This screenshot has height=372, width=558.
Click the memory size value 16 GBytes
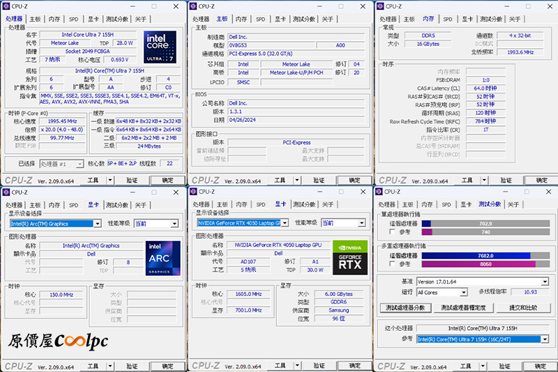coord(428,44)
